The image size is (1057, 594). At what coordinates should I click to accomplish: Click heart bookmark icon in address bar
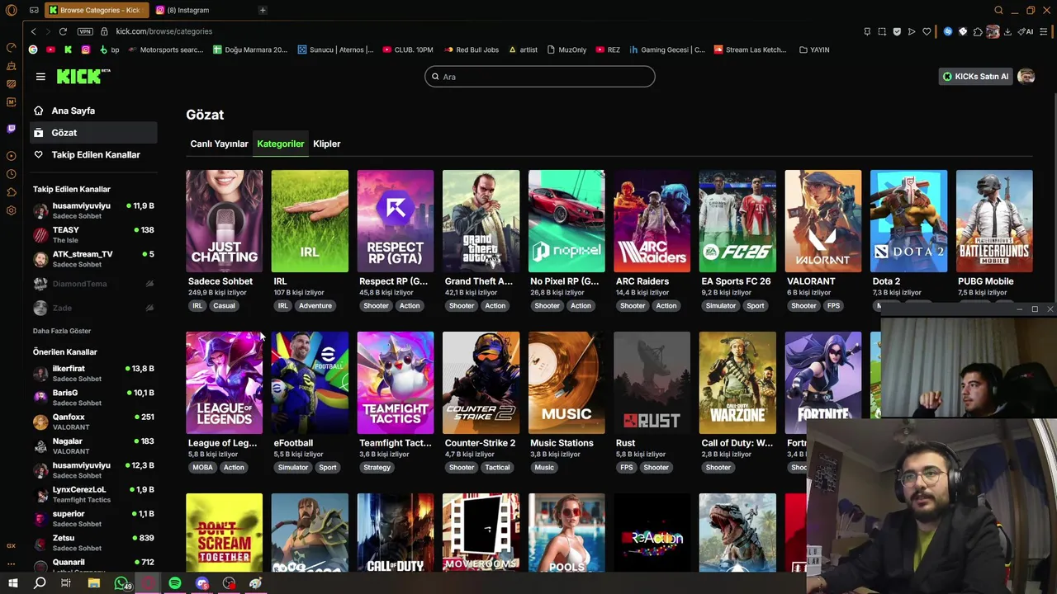[x=927, y=31]
